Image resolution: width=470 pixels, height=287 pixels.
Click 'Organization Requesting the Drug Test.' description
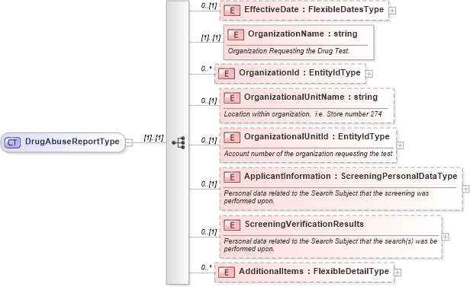pos(288,51)
